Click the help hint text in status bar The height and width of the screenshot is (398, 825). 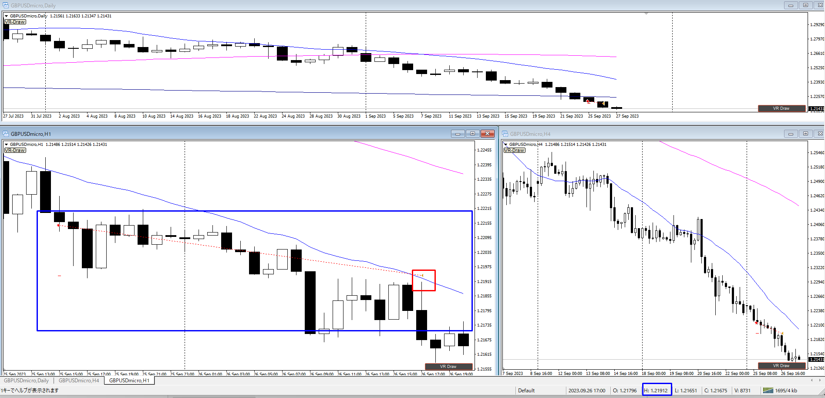tap(30, 391)
